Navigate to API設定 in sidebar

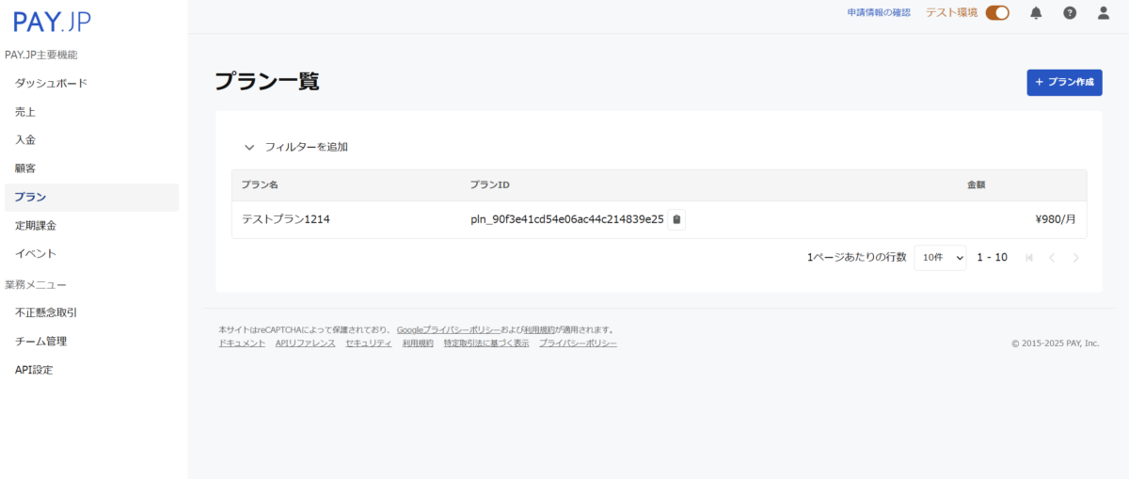pos(34,370)
